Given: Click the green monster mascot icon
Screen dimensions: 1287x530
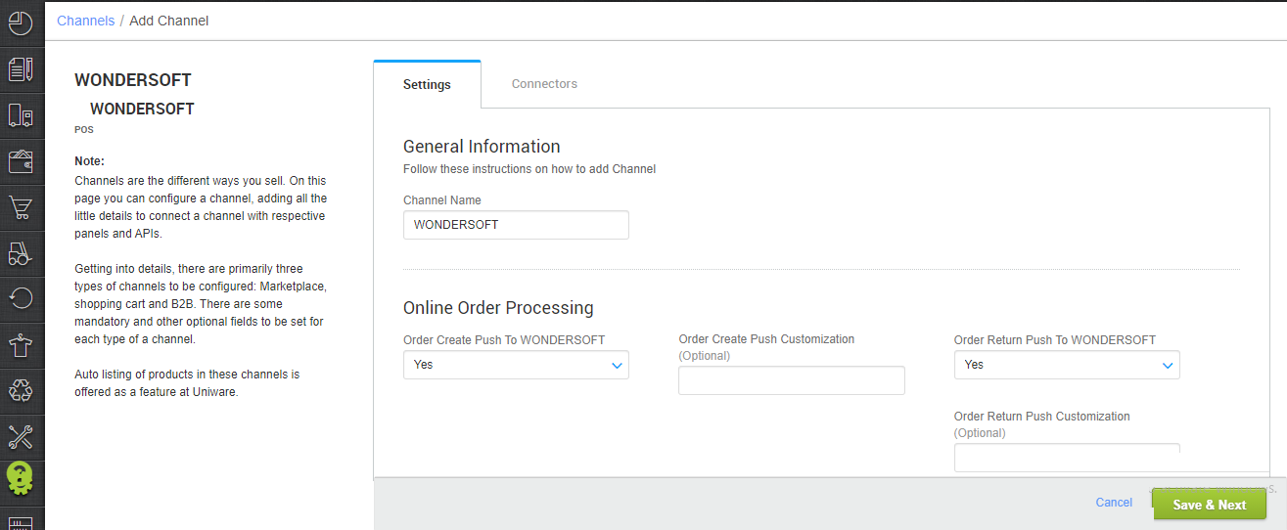Looking at the screenshot, I should [x=21, y=482].
